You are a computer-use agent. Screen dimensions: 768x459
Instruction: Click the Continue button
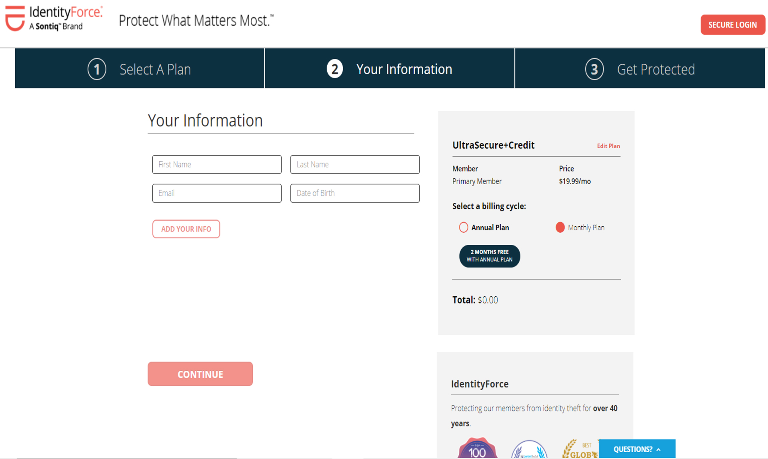click(x=200, y=374)
